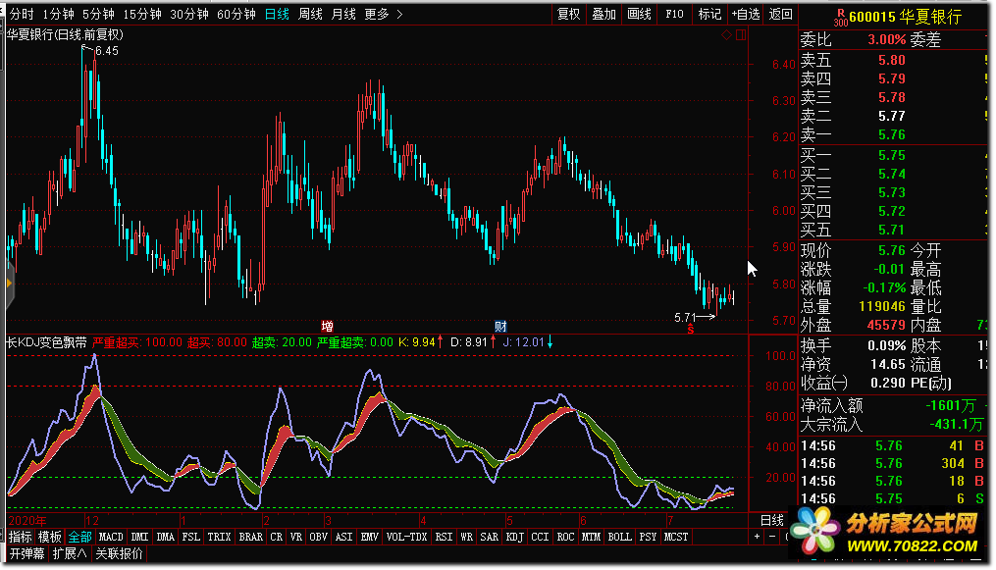The image size is (996, 570).
Task: Click the minus zoom-out button
Action: (x=772, y=537)
